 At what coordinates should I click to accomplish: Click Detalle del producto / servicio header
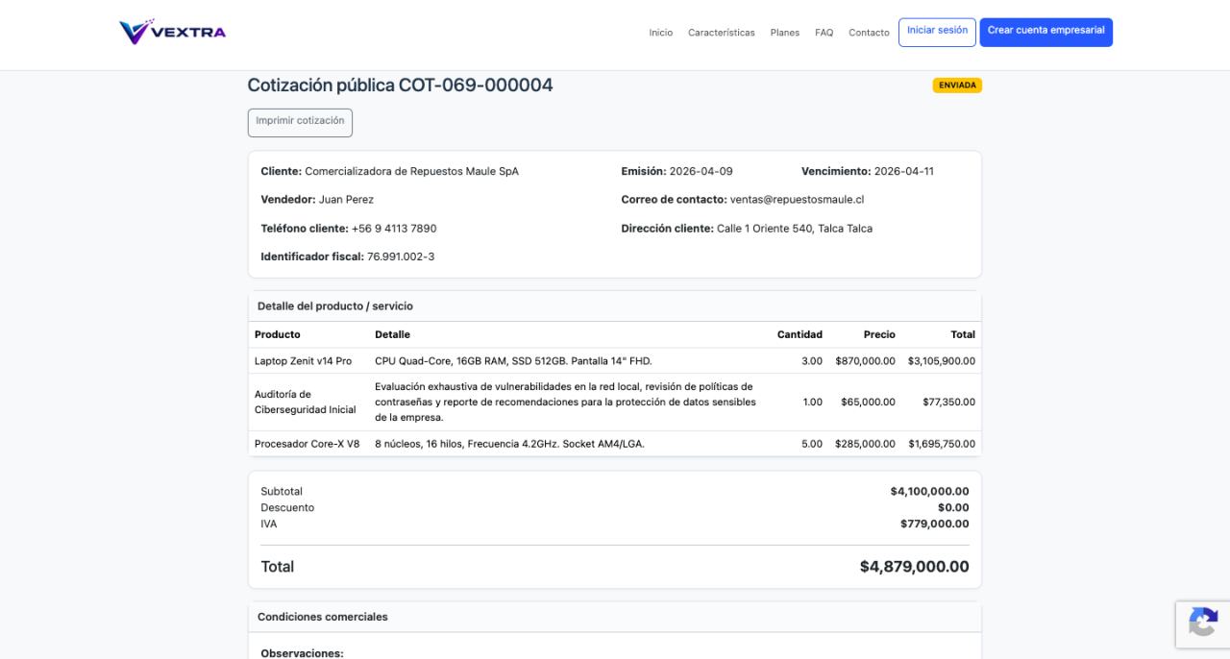pyautogui.click(x=335, y=305)
